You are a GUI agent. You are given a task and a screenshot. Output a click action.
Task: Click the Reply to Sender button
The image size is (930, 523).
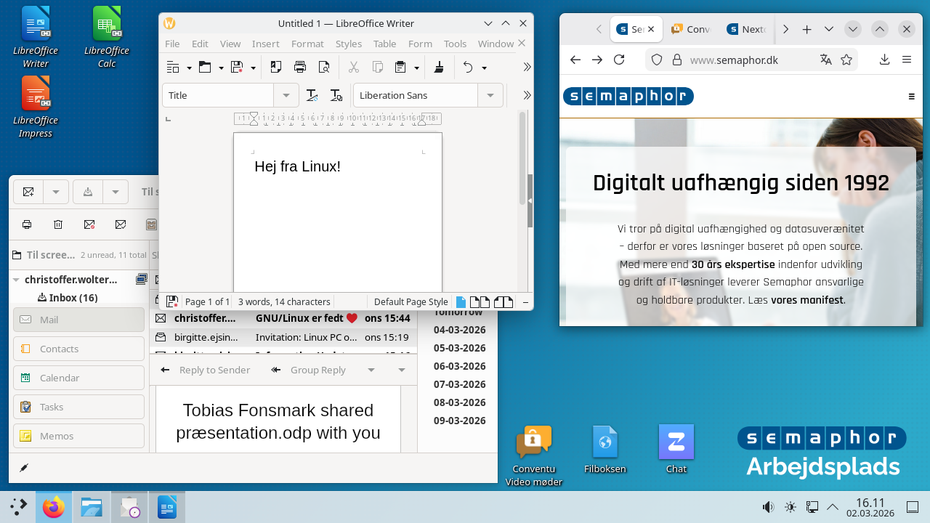click(206, 370)
